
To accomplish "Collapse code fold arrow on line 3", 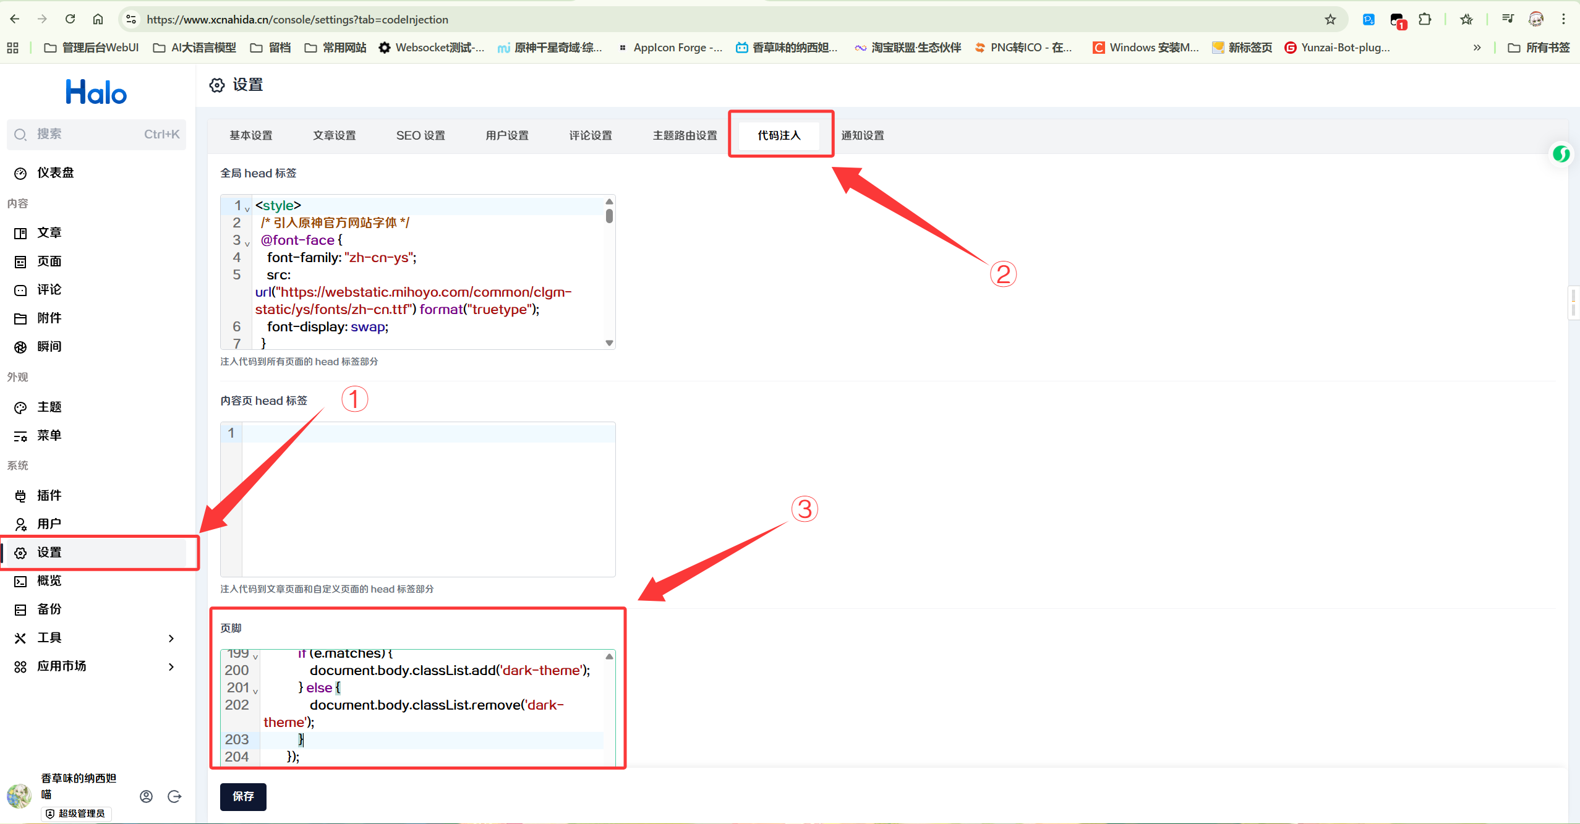I will [247, 244].
